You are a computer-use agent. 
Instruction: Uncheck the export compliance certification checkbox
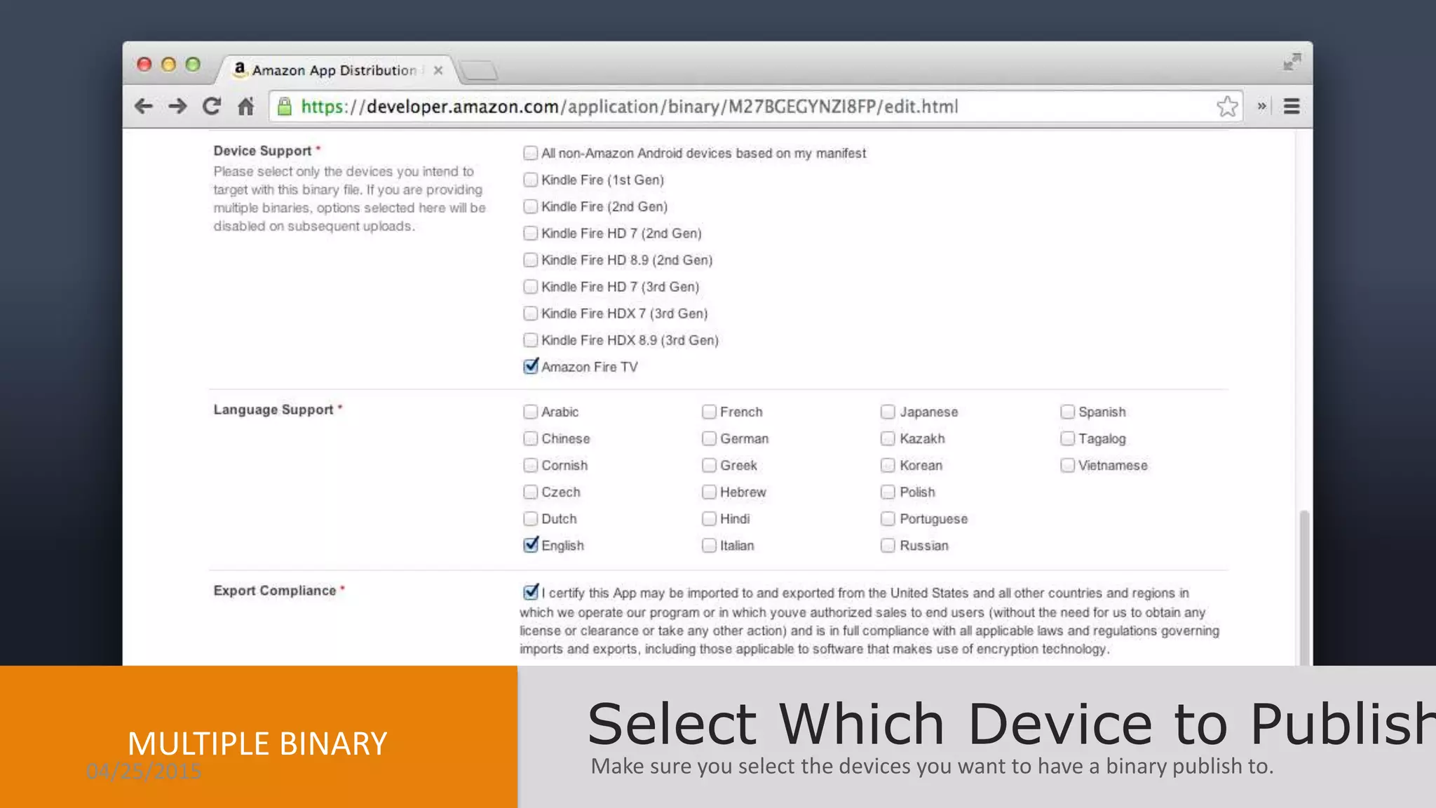tap(531, 592)
